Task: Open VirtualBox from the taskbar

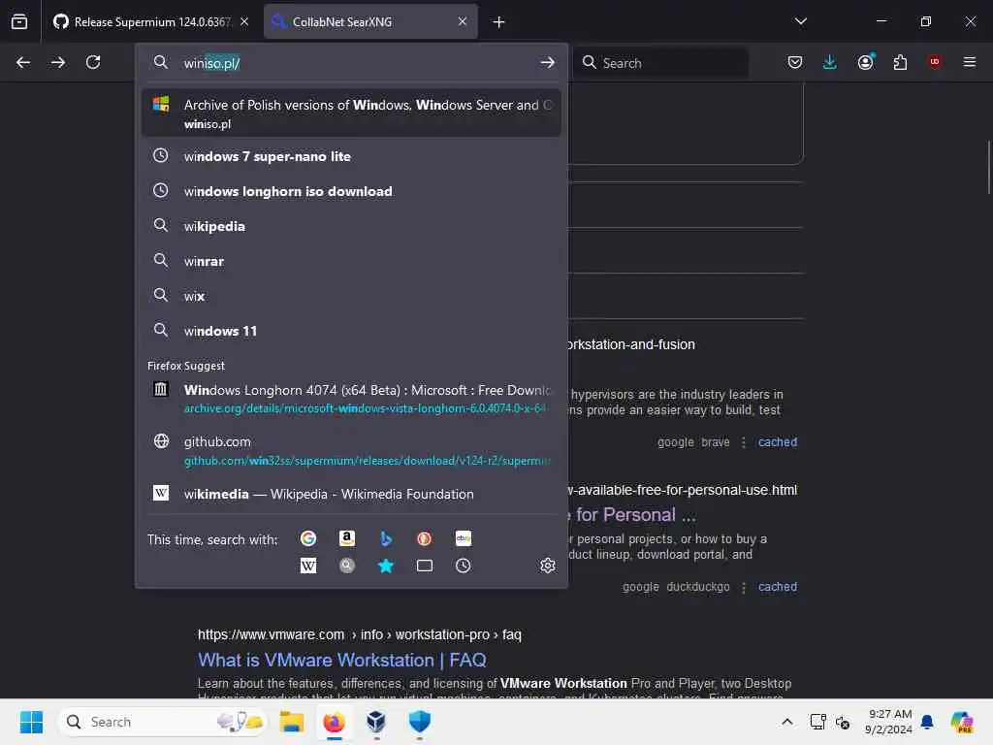Action: click(376, 722)
